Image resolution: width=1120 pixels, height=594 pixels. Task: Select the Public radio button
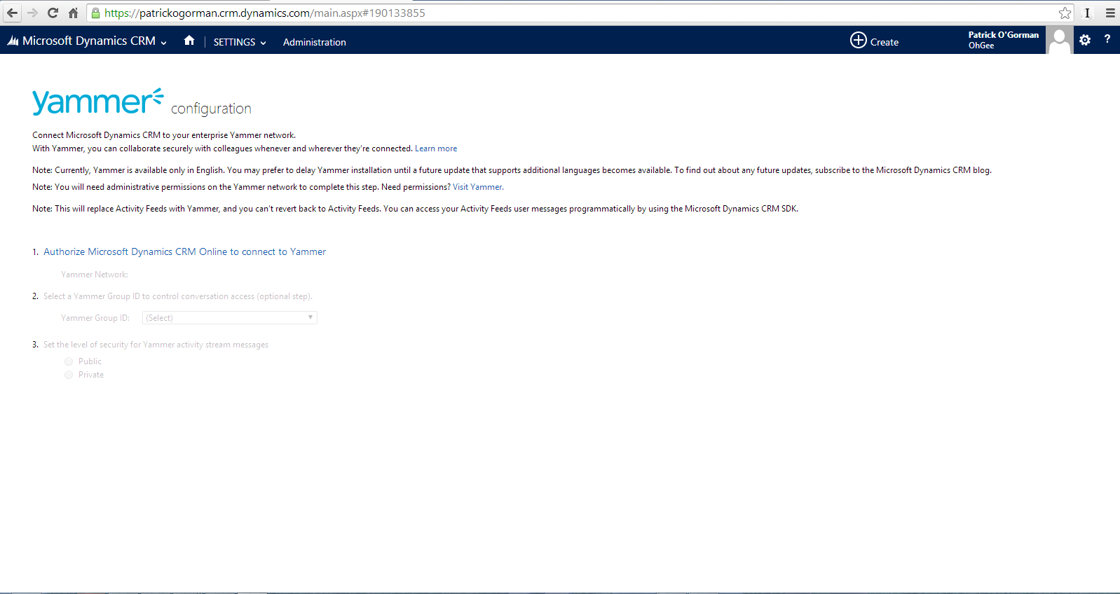click(69, 361)
